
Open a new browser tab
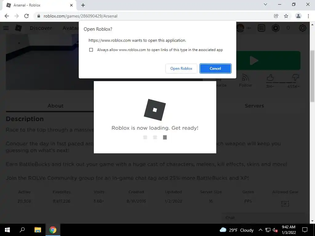pyautogui.click(x=83, y=5)
